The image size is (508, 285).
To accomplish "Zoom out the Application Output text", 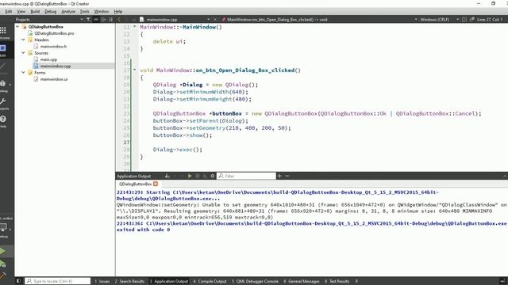I will pos(287,176).
